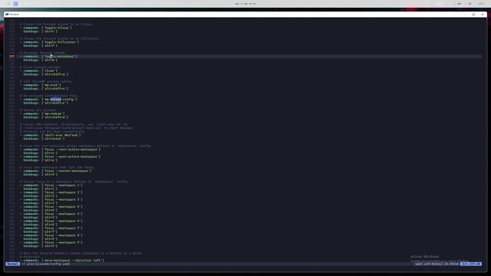The width and height of the screenshot is (491, 276).
Task: Click the 'yaml' filetype in status line
Action: (419, 264)
